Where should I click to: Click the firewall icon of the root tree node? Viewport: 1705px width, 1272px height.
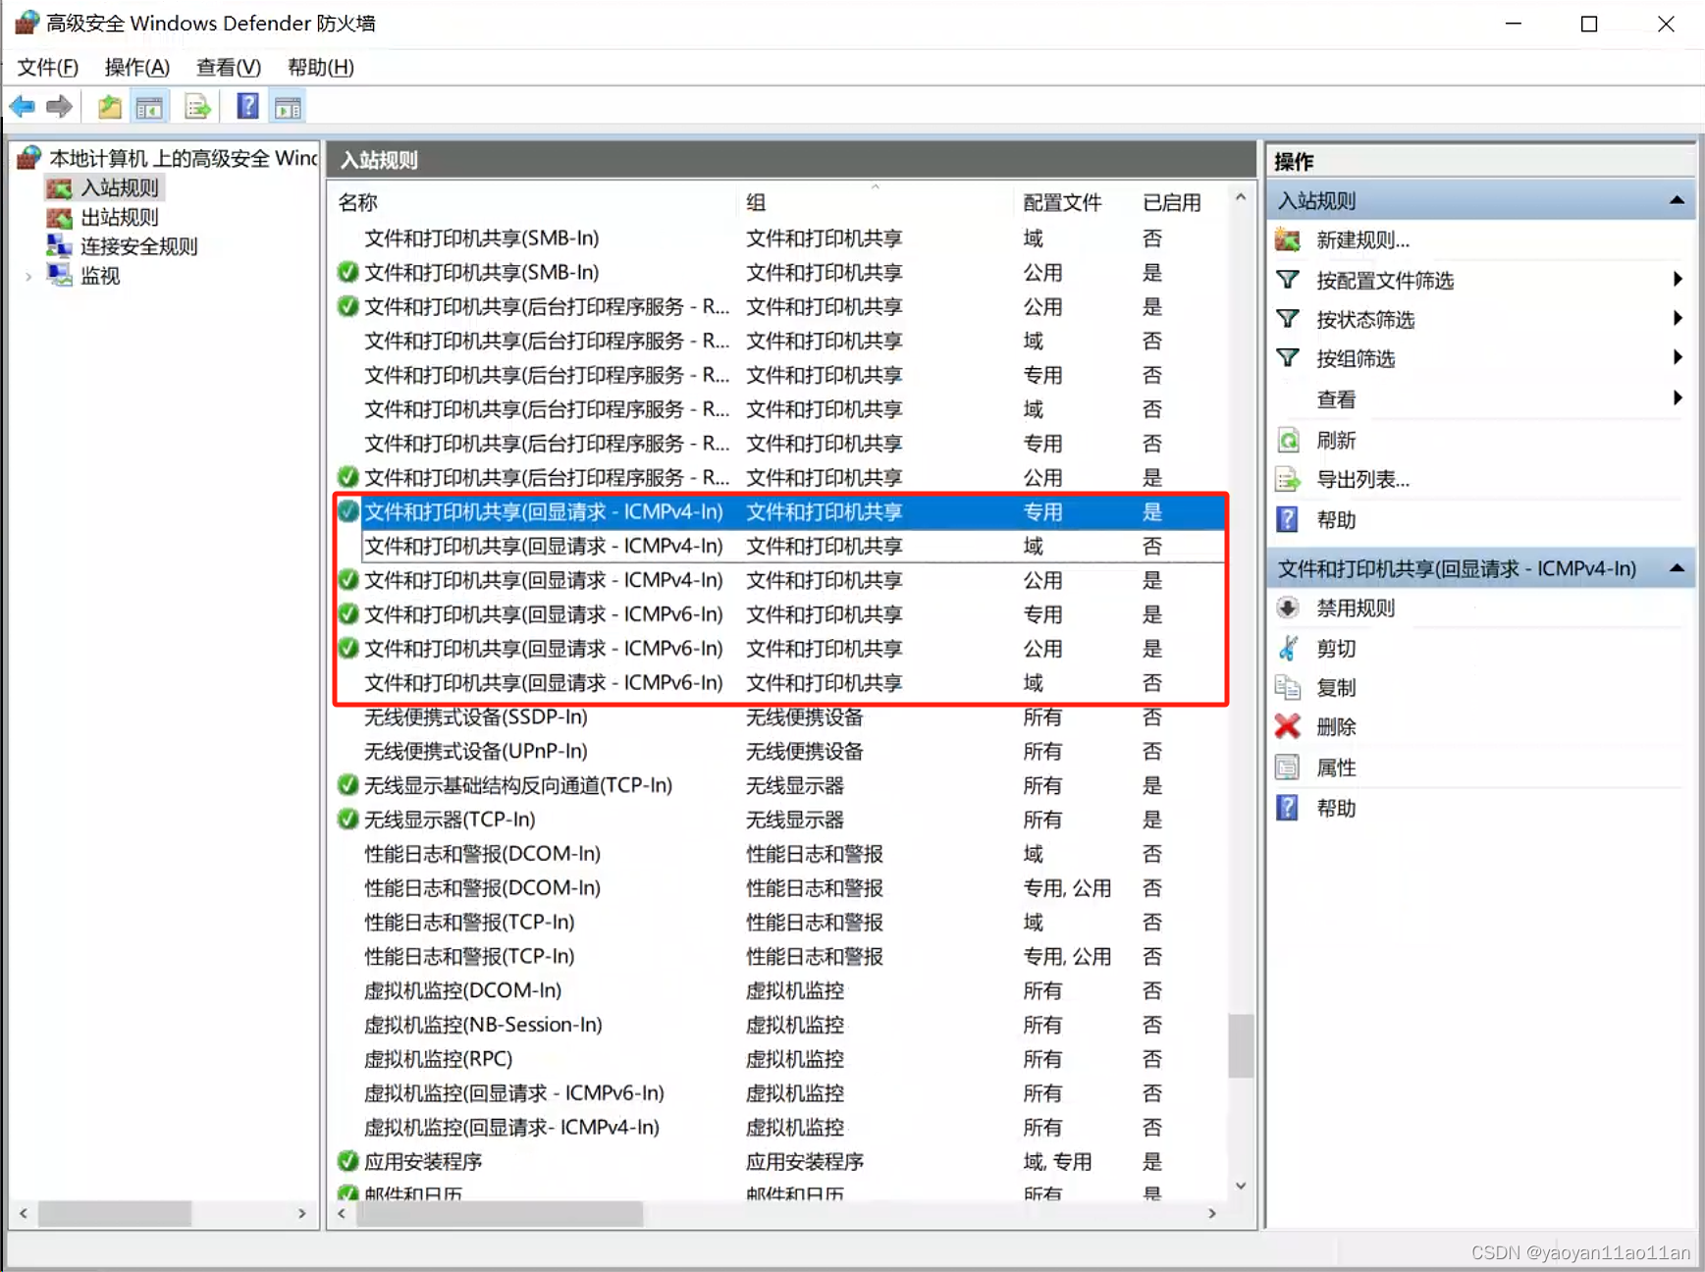[29, 157]
